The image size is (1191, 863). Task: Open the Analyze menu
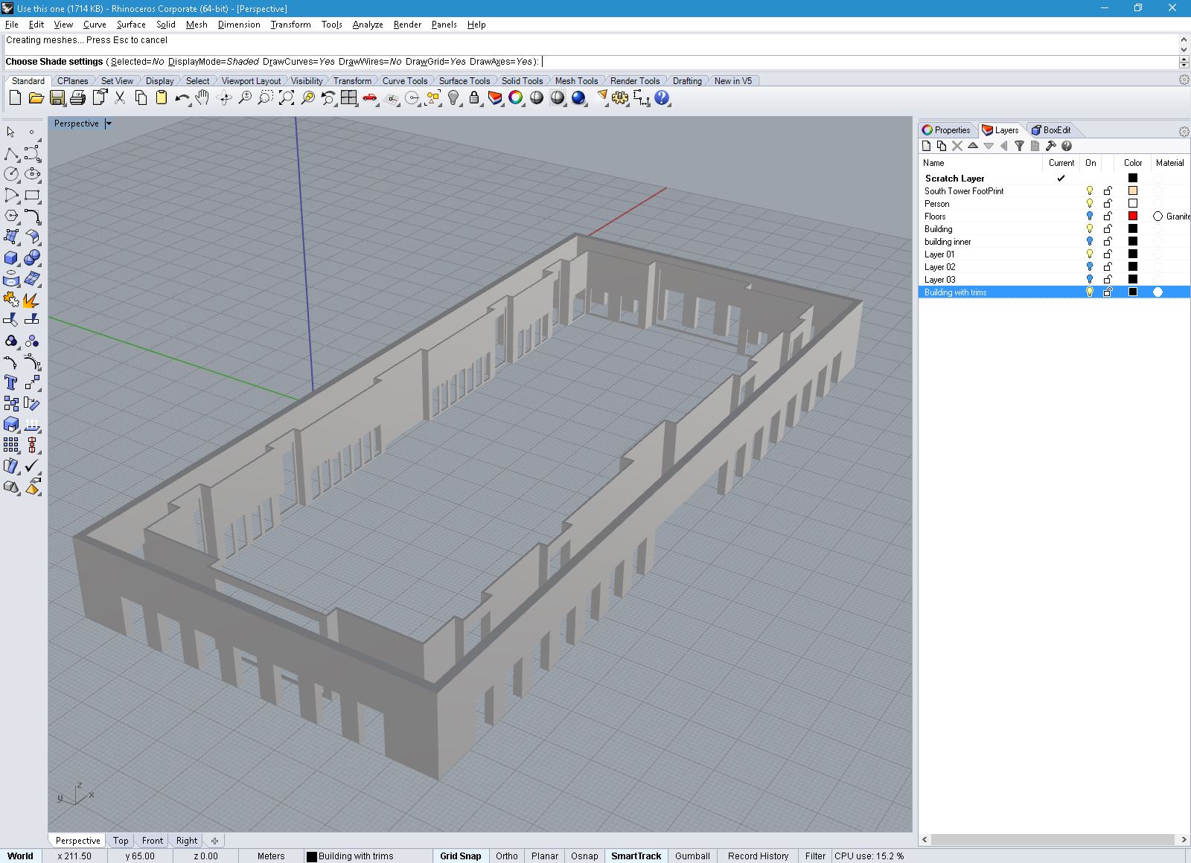368,25
